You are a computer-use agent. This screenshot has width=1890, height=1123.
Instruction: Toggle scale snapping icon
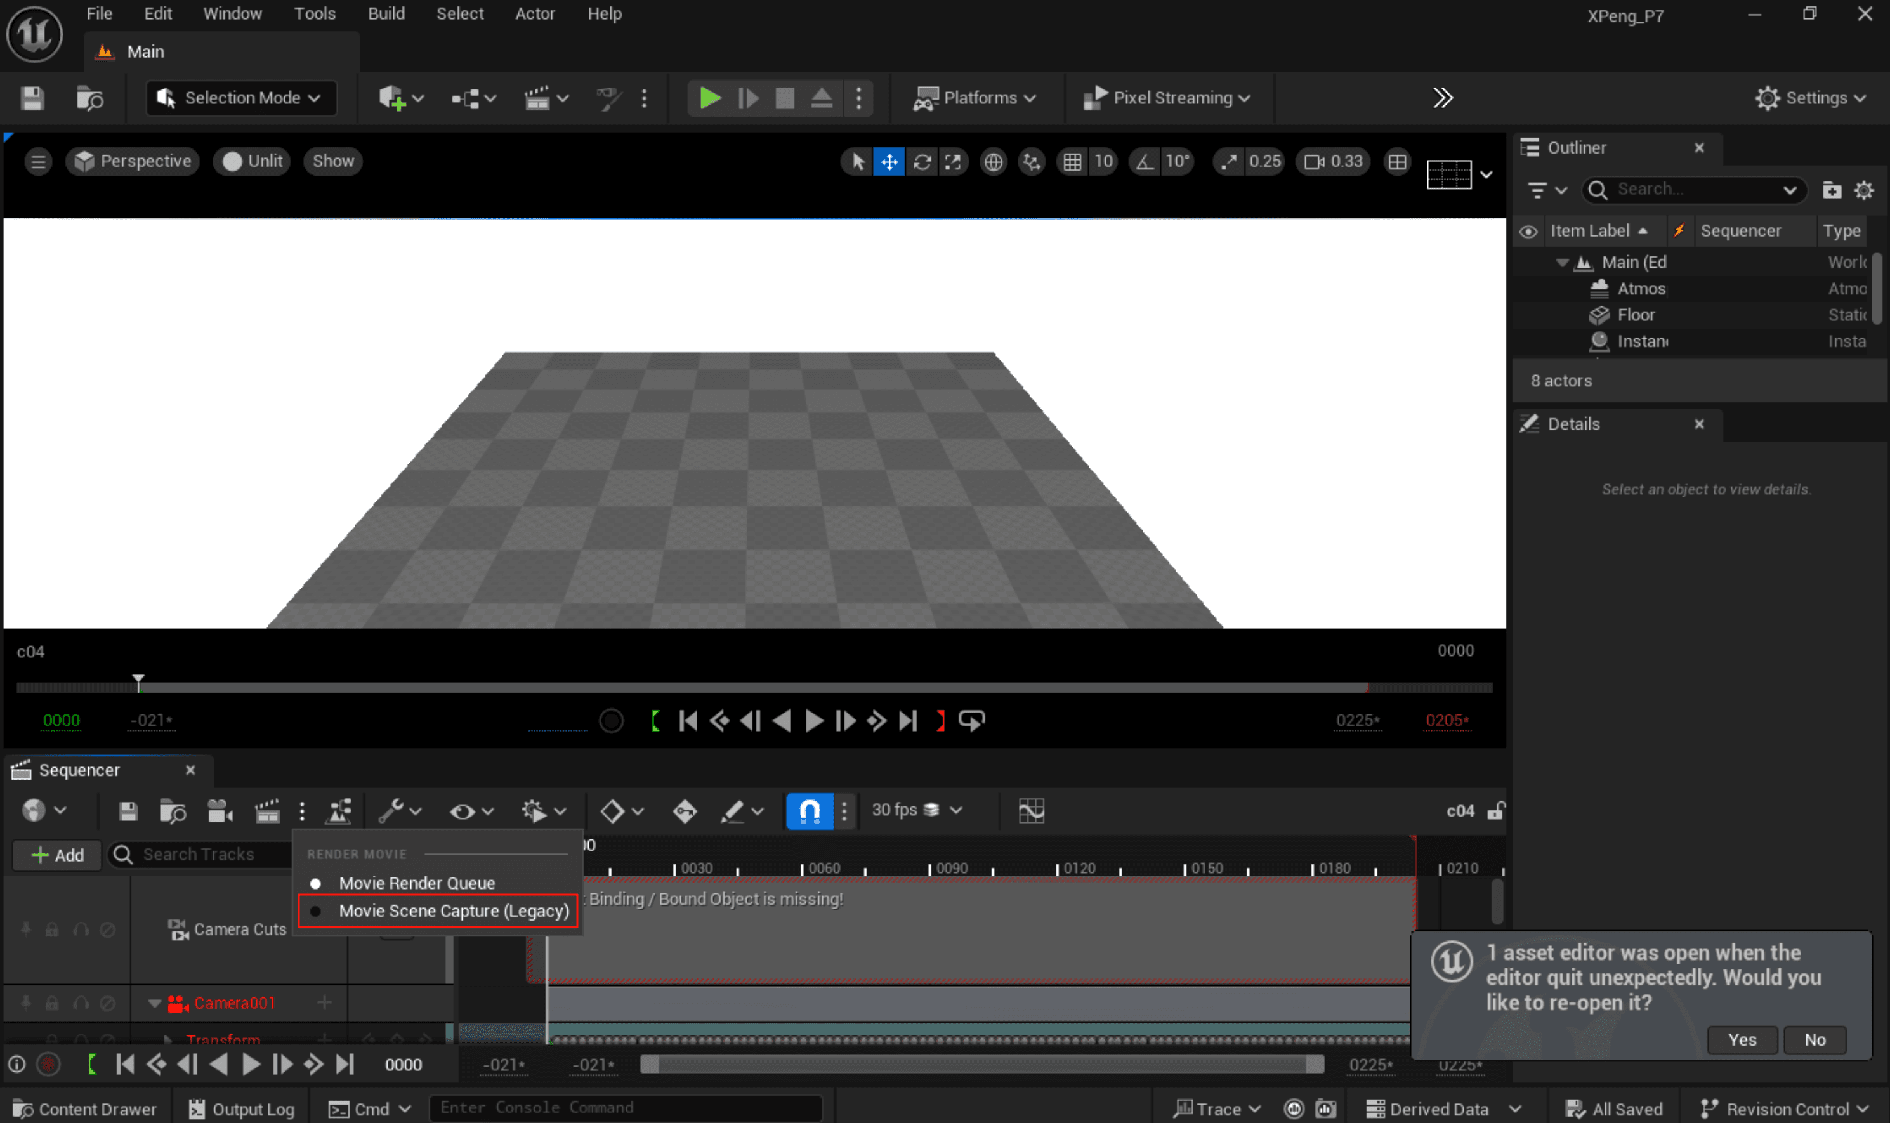click(x=1229, y=161)
